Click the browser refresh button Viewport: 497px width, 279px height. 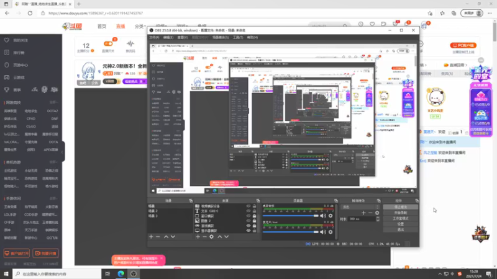(x=30, y=13)
